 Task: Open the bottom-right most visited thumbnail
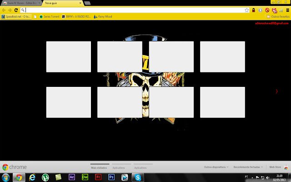pos(222,102)
